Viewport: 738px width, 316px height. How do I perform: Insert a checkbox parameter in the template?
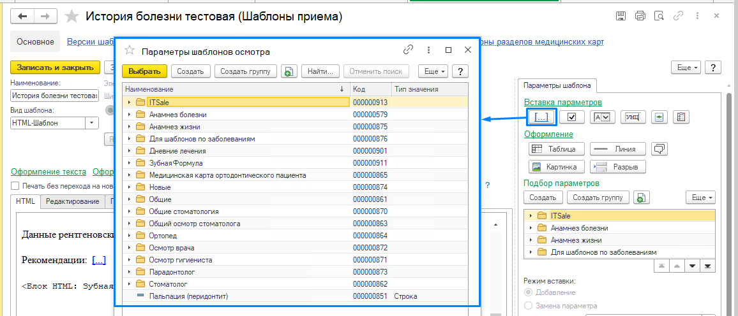(x=572, y=117)
